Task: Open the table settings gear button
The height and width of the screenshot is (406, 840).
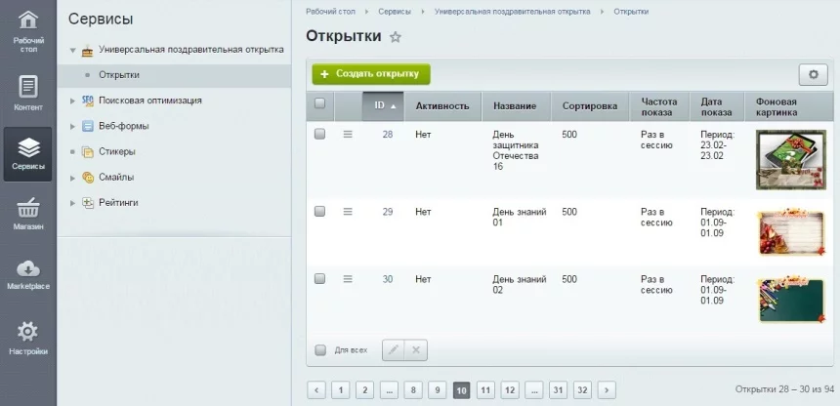Action: (813, 74)
